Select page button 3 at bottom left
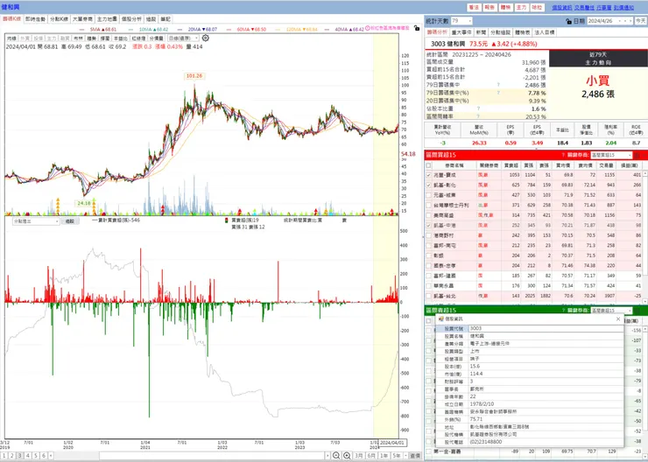The height and width of the screenshot is (462, 648). coord(20,455)
